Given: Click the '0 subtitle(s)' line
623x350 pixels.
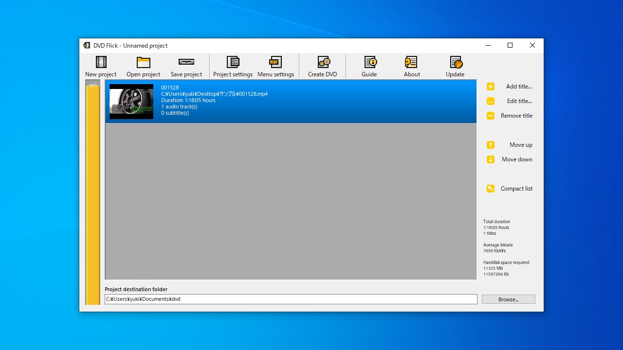Looking at the screenshot, I should click(175, 113).
